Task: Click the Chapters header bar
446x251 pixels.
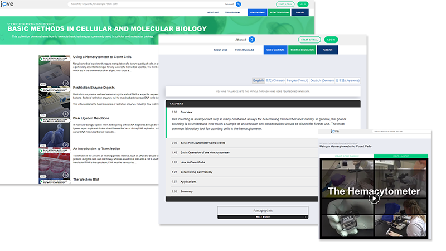Action: pos(263,104)
